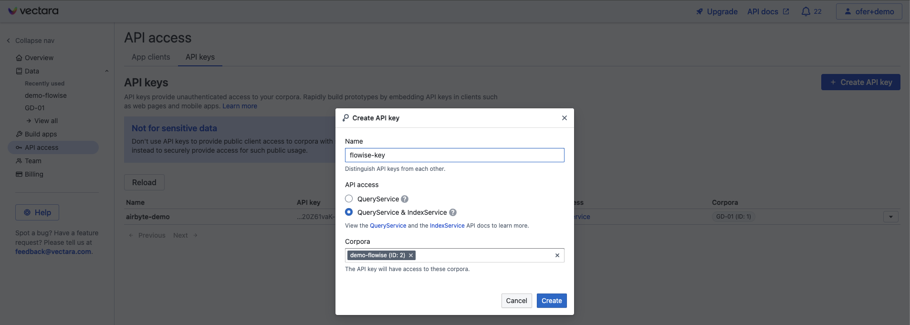Click the help icon beside QueryService & IndexService
Viewport: 910px width, 325px height.
click(453, 212)
